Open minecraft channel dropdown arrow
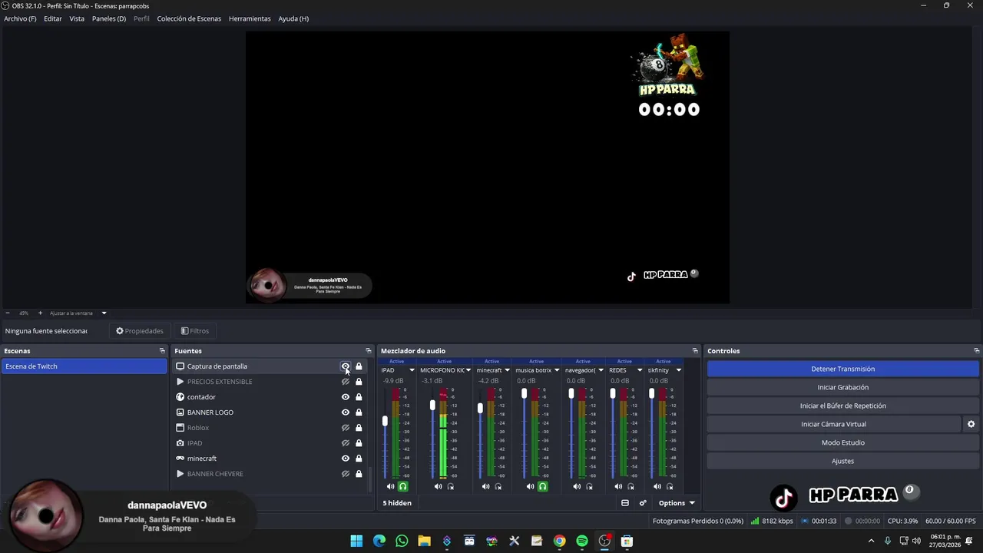The width and height of the screenshot is (983, 553). tap(507, 370)
